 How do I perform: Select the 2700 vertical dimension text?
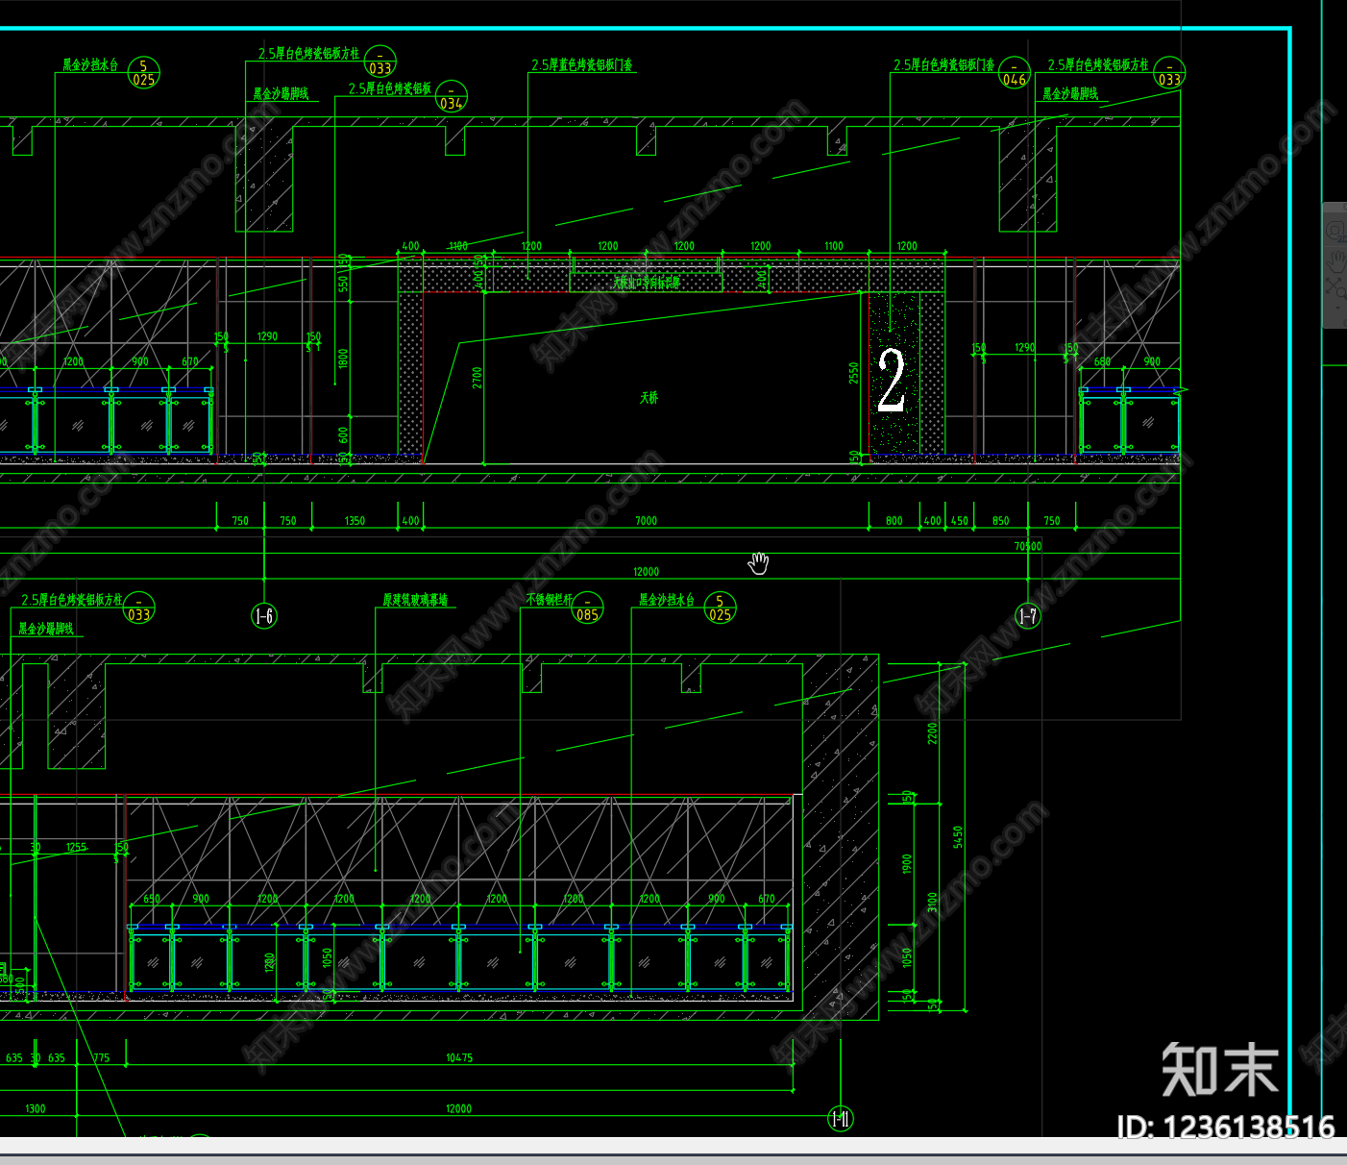pyautogui.click(x=478, y=378)
